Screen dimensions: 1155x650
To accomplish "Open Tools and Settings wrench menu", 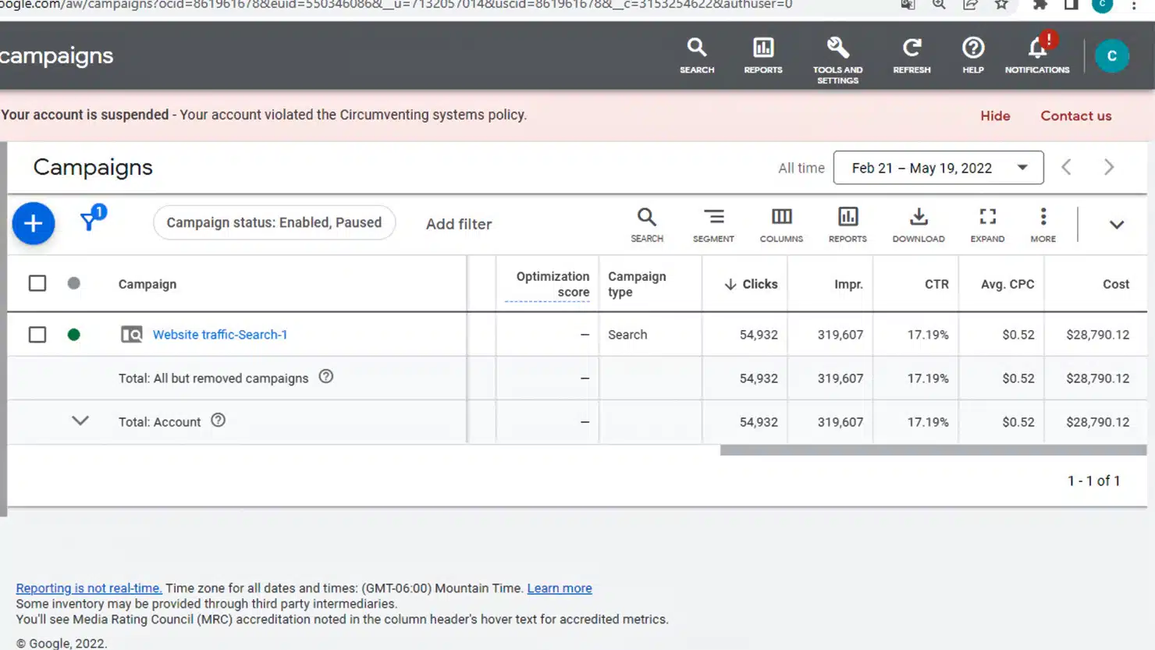I will point(837,59).
